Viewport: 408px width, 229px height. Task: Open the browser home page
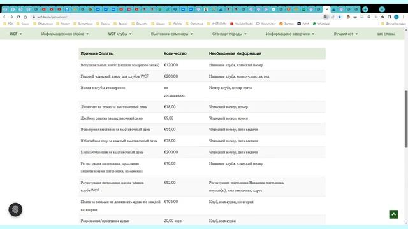[25, 17]
